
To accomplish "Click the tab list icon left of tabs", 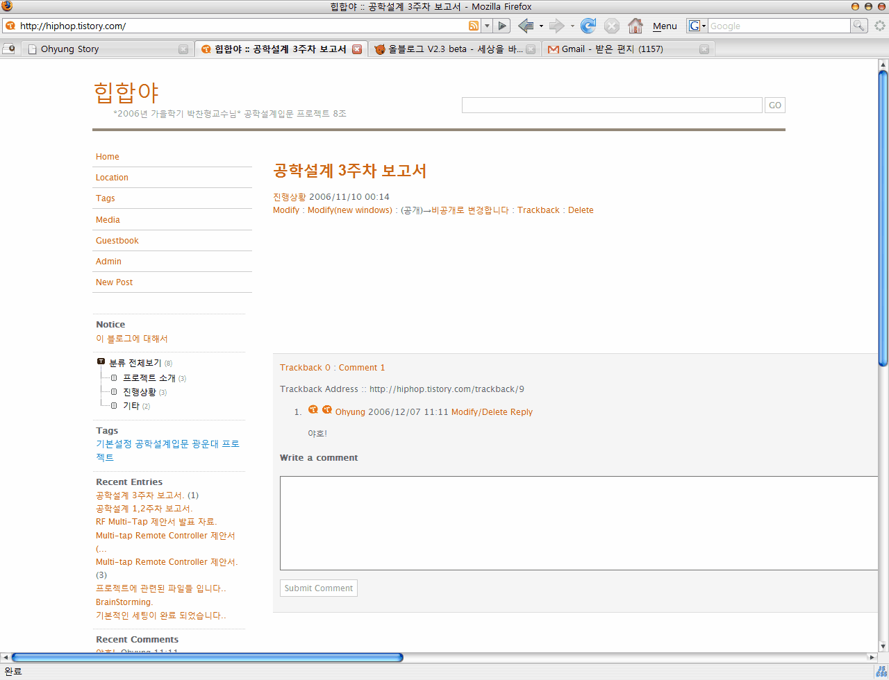I will tap(9, 49).
